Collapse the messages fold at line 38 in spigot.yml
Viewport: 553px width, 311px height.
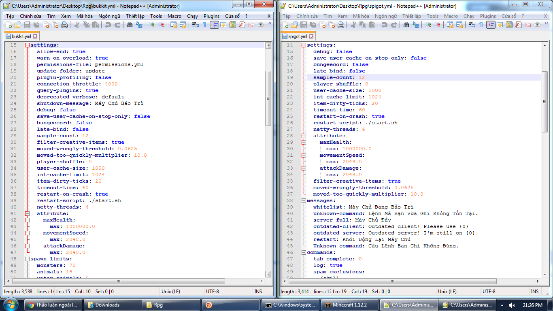click(x=304, y=201)
